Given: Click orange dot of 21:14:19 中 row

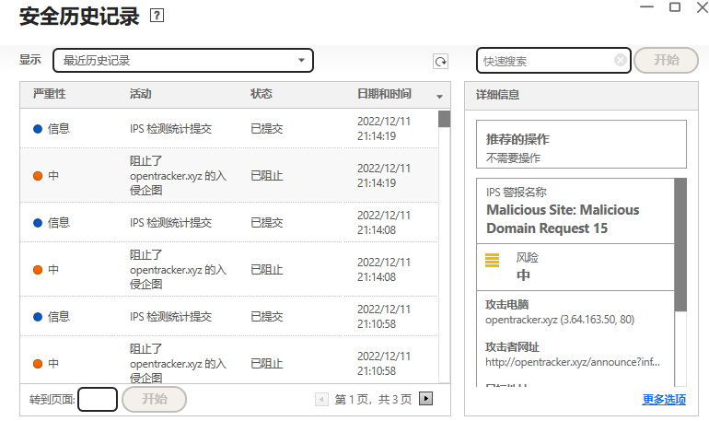Looking at the screenshot, I should [x=38, y=176].
